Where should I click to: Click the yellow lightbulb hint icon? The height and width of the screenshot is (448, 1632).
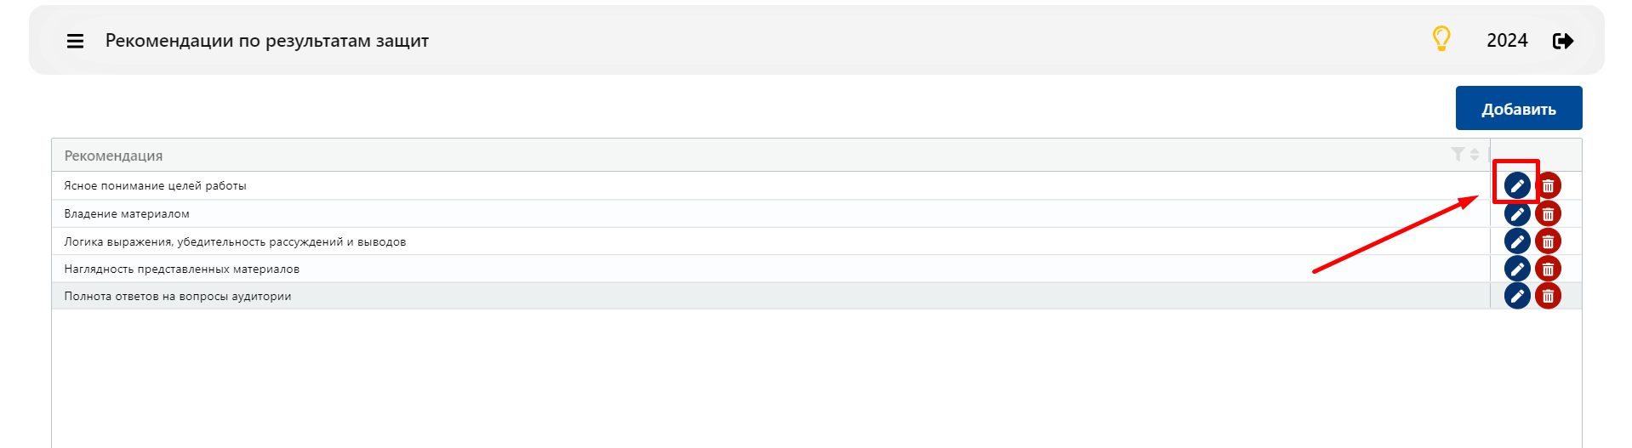(x=1441, y=39)
